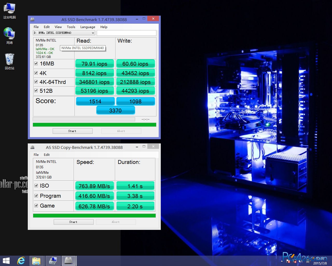This screenshot has height=266, width=332.
Task: Uncheck the ISO copy test checkbox
Action: 36,185
